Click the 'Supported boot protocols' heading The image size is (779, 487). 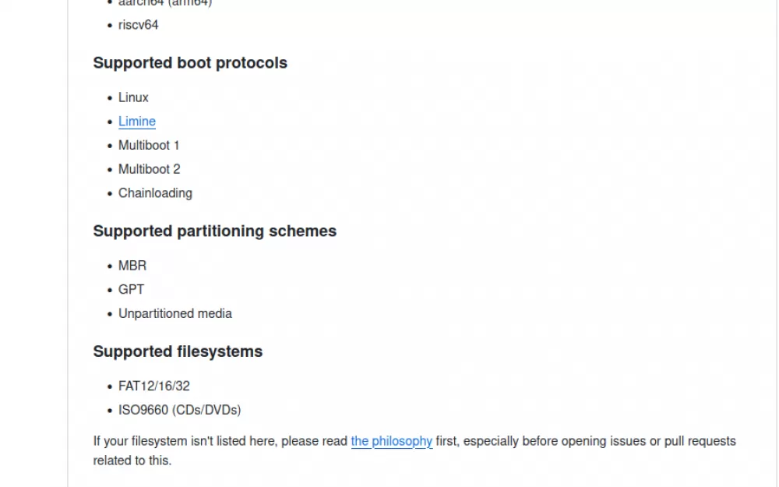pos(190,63)
